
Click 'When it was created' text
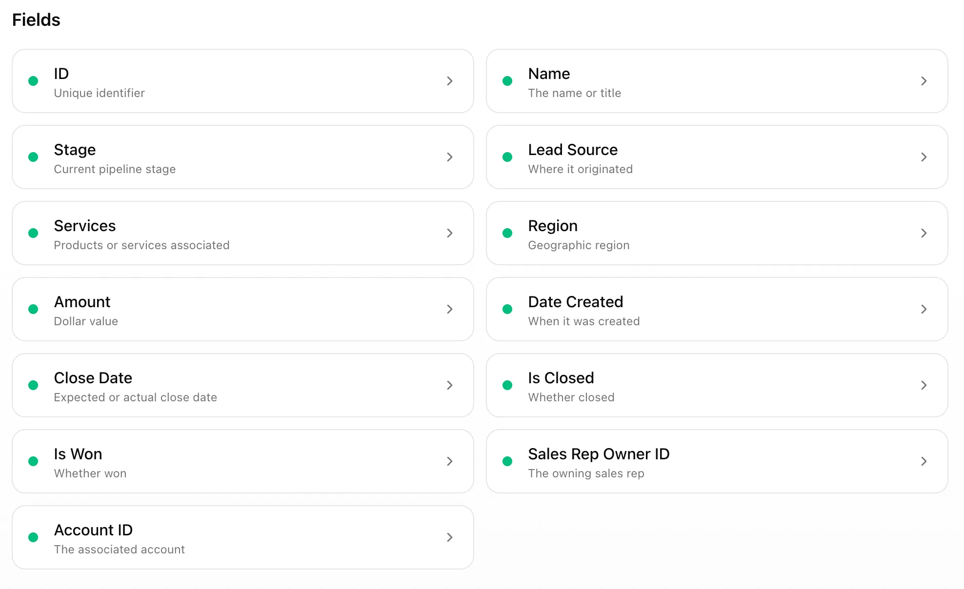[583, 321]
